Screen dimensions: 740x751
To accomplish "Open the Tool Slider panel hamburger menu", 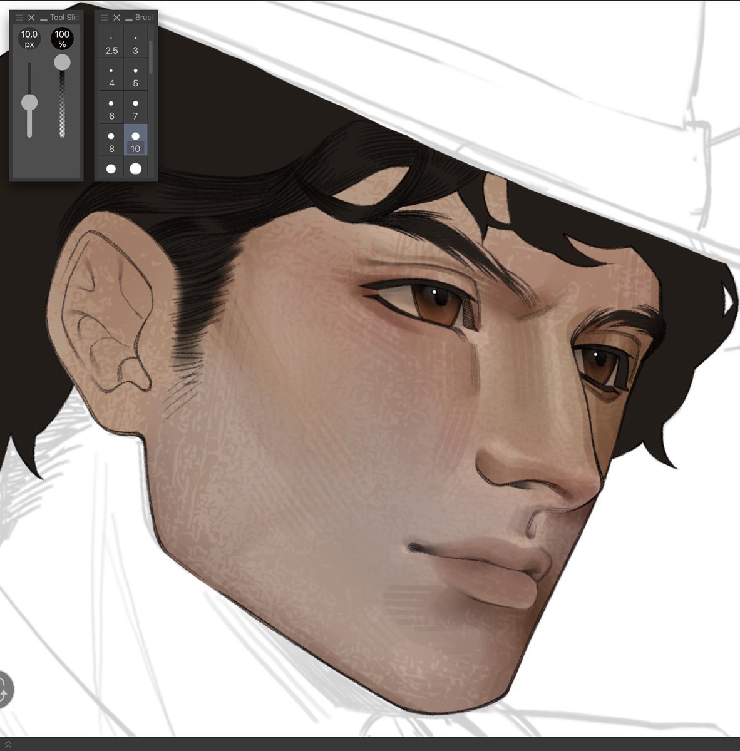I will pyautogui.click(x=19, y=18).
